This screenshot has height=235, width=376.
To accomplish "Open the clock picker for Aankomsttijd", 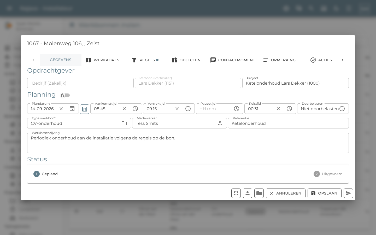I will (x=135, y=109).
